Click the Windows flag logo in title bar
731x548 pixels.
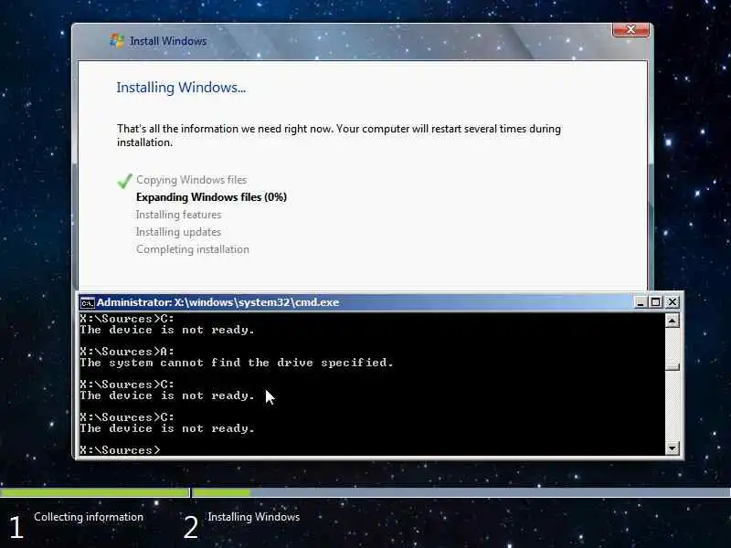(x=117, y=40)
